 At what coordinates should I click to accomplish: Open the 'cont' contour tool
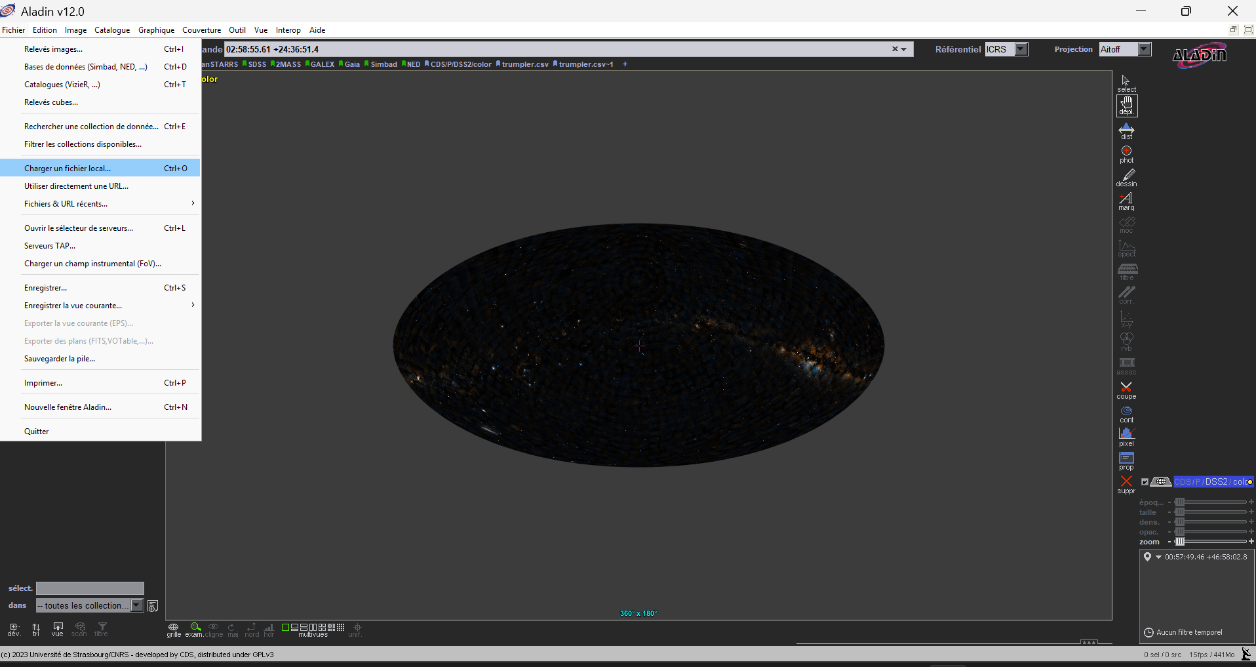point(1126,414)
